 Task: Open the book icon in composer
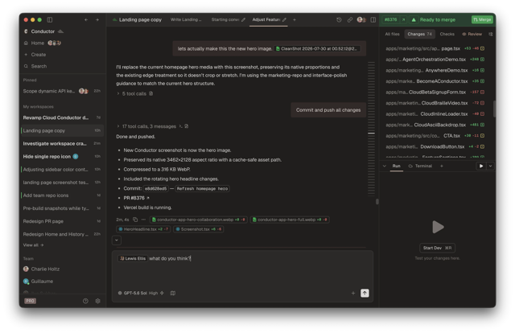173,293
